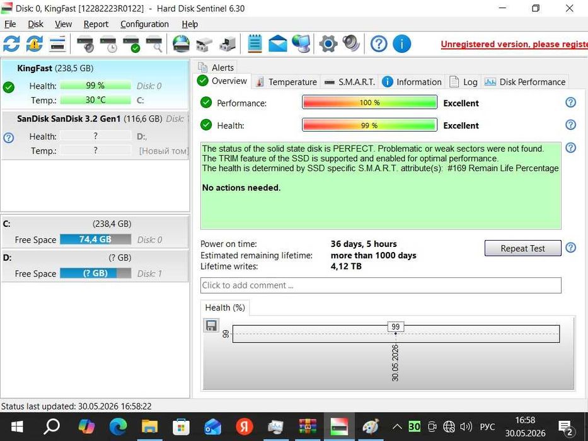
Task: Click the blue Refresh arrows toolbar icon
Action: (x=11, y=44)
